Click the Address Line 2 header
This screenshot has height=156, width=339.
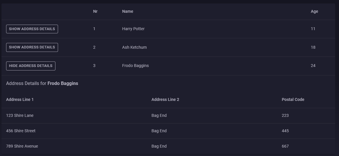[165, 100]
